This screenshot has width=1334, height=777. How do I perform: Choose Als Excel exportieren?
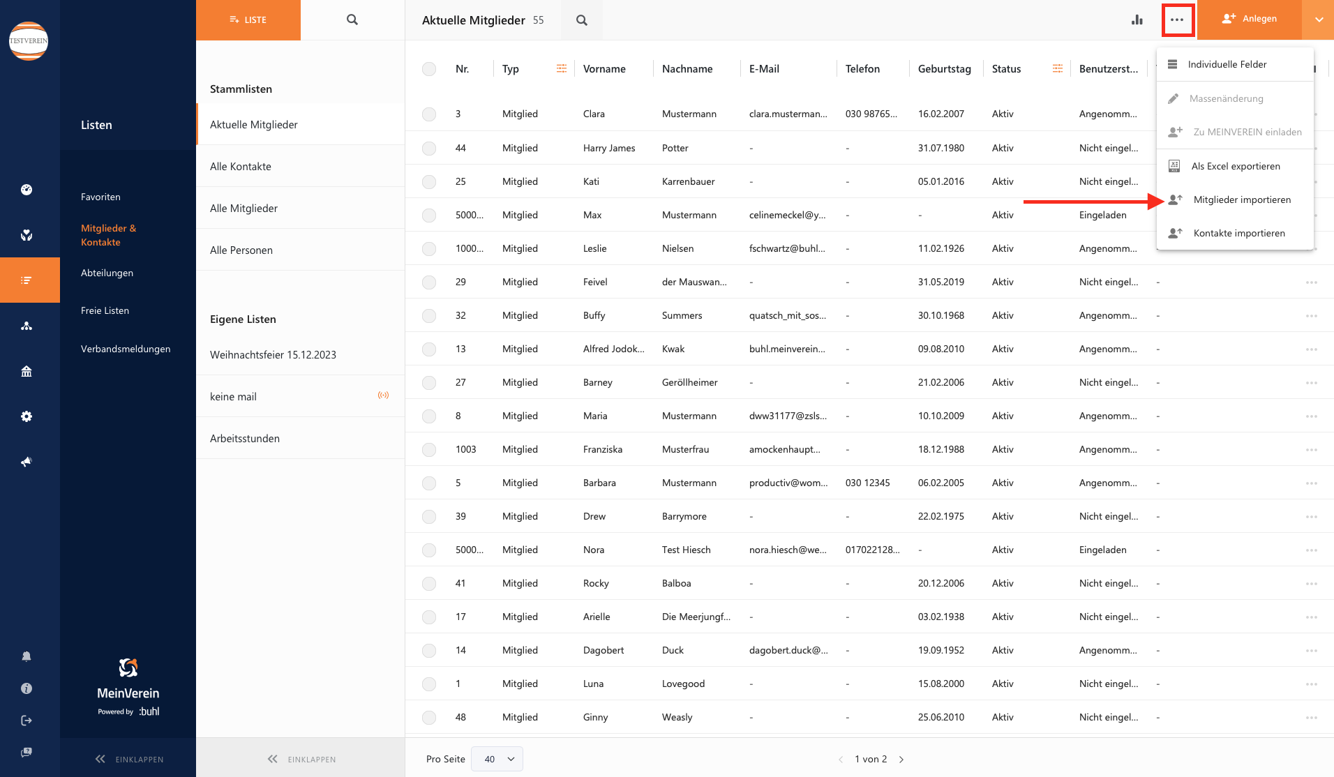[1235, 166]
